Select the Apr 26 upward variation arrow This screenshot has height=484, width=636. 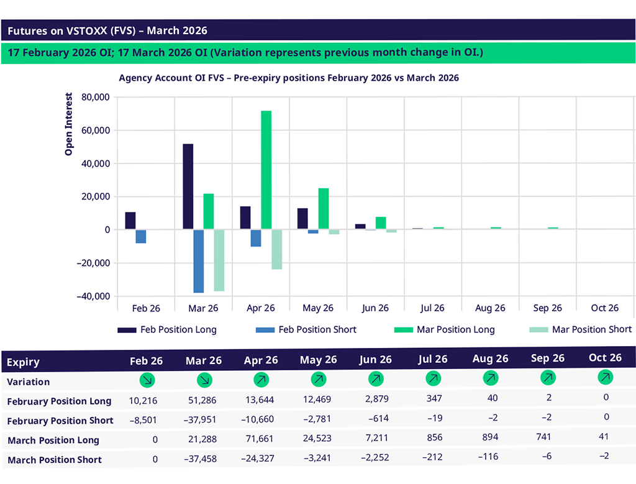tap(261, 378)
